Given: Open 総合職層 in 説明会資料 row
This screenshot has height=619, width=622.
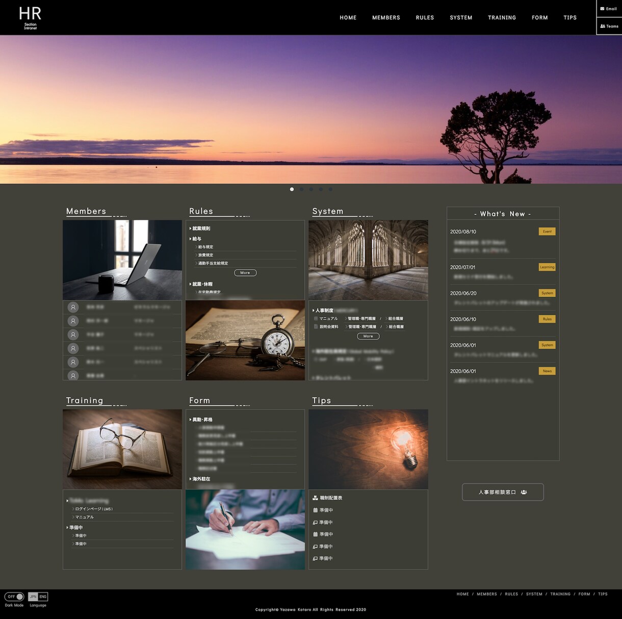Looking at the screenshot, I should click(396, 327).
